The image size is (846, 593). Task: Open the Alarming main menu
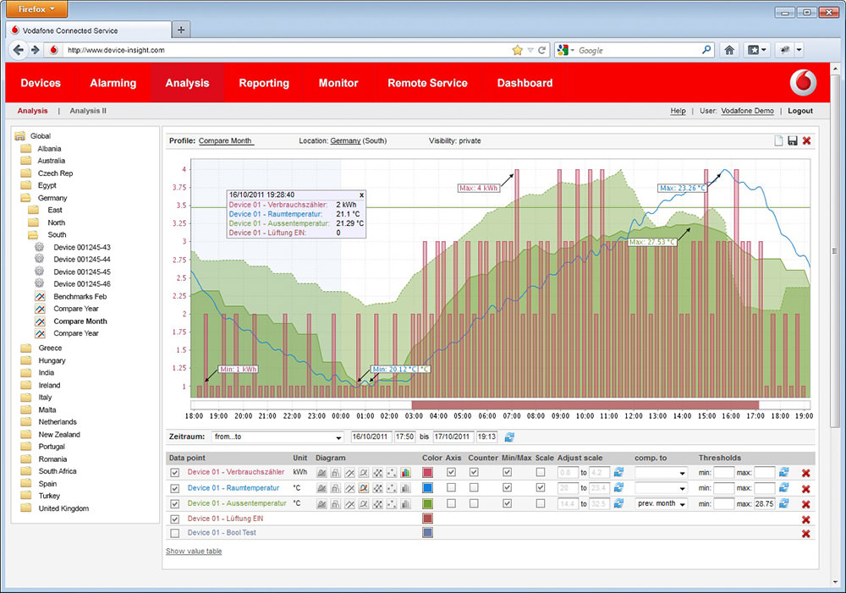[113, 83]
